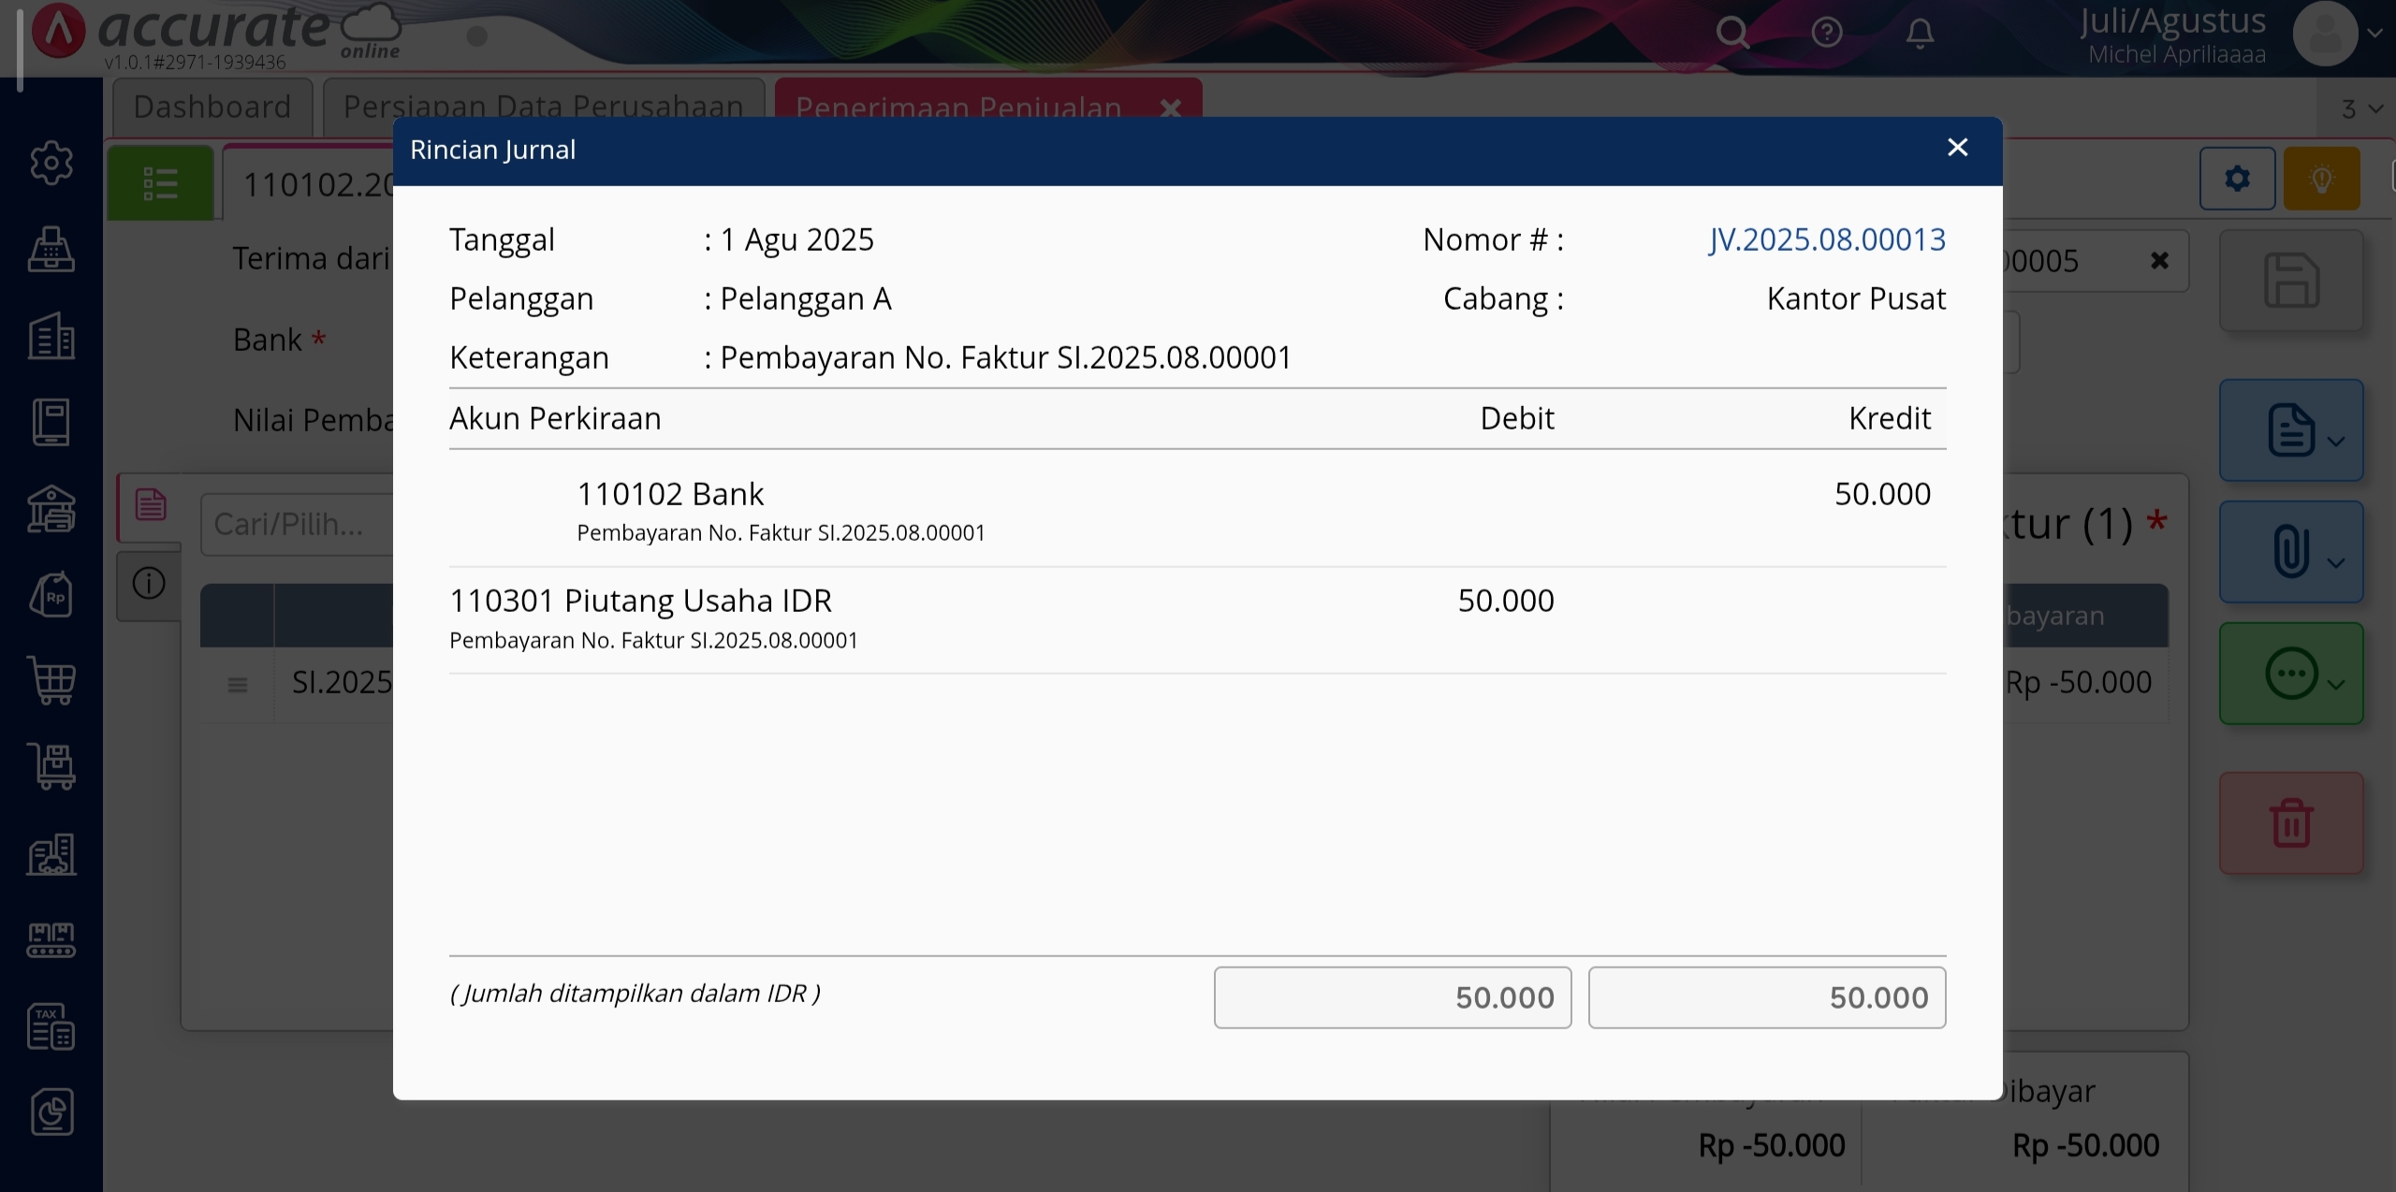2396x1192 pixels.
Task: Open the TAX document module icon
Action: point(51,1026)
